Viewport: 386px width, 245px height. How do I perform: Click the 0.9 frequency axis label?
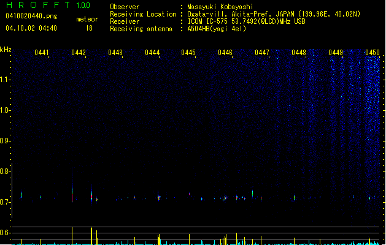[x=4, y=141]
